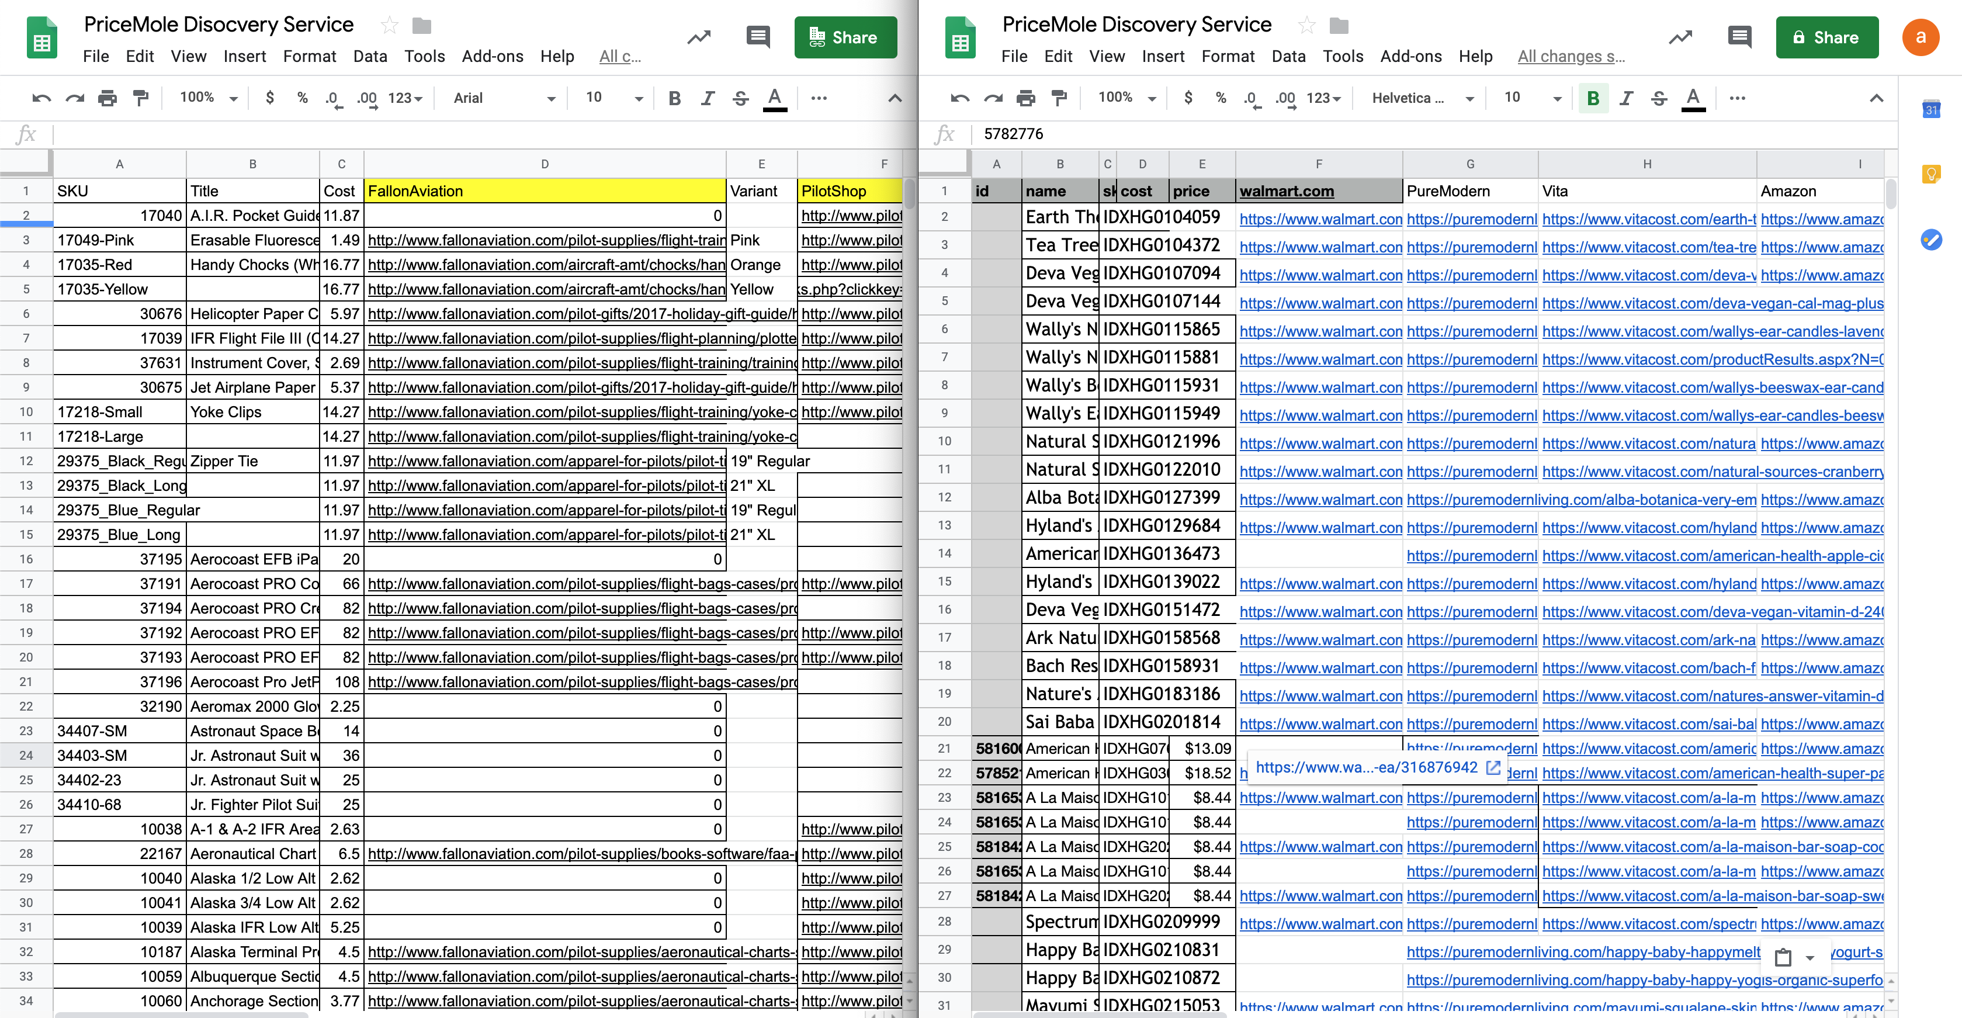The image size is (1962, 1018).
Task: Open 123 number format dropdown in left window
Action: [x=405, y=98]
